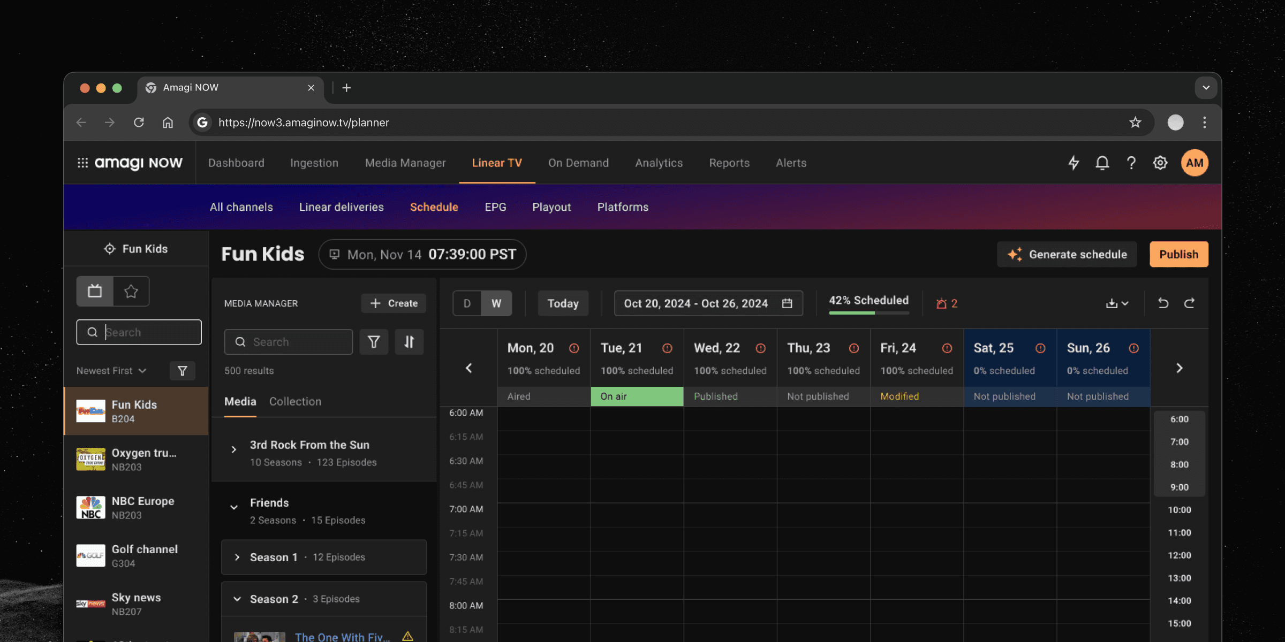Viewport: 1285px width, 642px height.
Task: Collapse the Season 2 episodes list
Action: pos(237,599)
